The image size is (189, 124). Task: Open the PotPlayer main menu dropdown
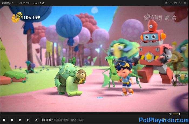click(x=9, y=3)
